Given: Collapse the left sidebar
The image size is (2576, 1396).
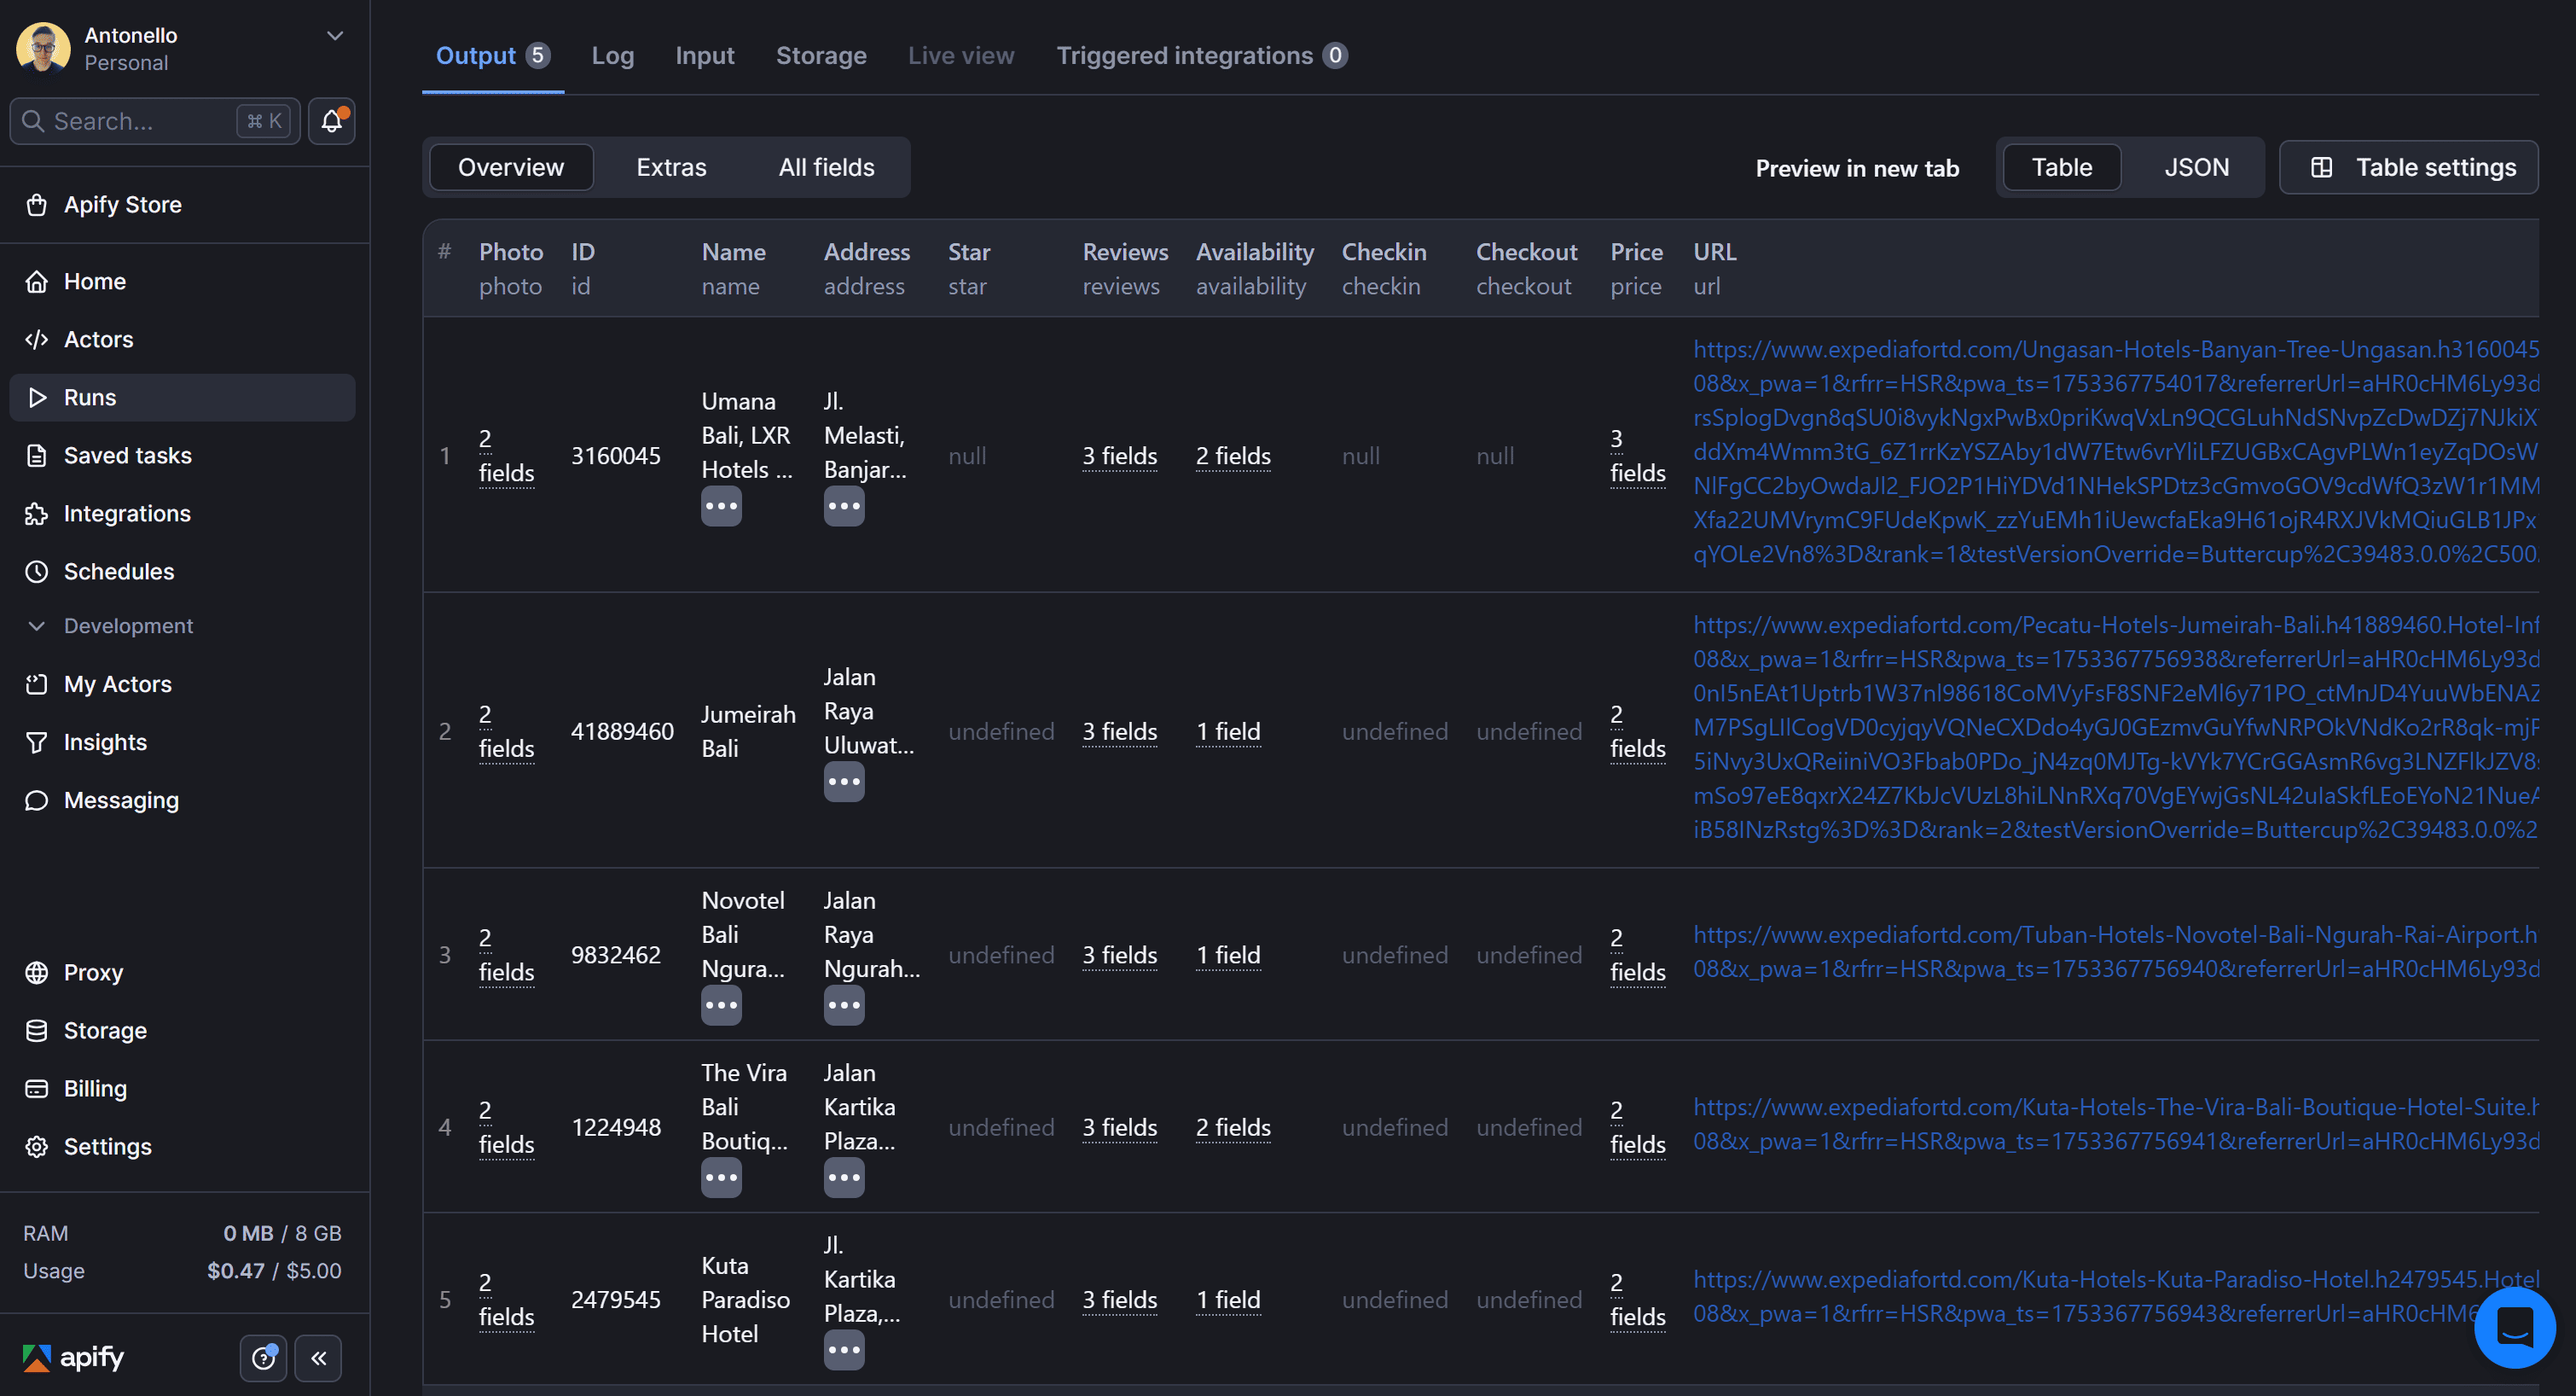Looking at the screenshot, I should (x=319, y=1358).
